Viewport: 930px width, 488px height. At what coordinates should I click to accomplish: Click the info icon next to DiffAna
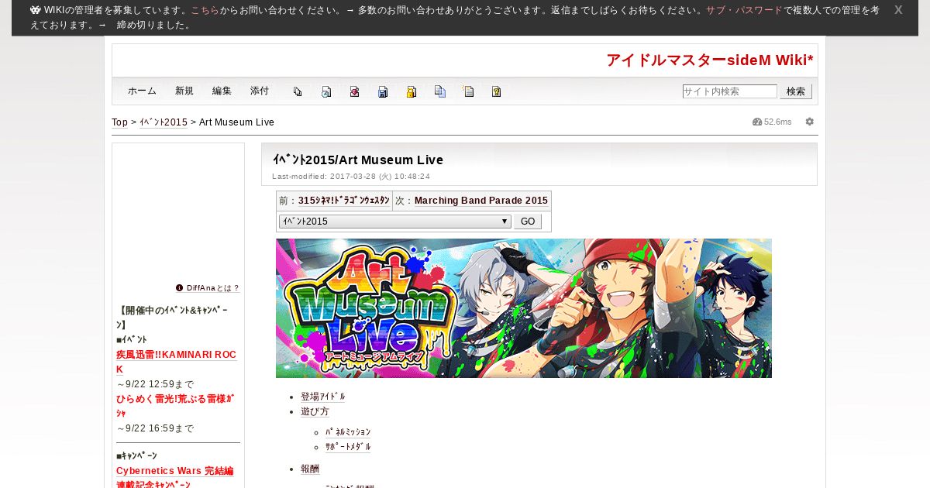point(180,287)
